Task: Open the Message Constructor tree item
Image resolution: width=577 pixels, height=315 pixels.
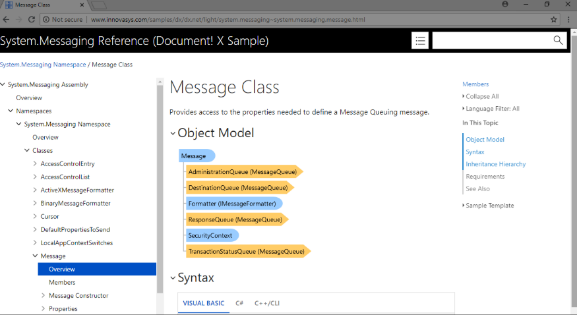Action: [x=78, y=295]
